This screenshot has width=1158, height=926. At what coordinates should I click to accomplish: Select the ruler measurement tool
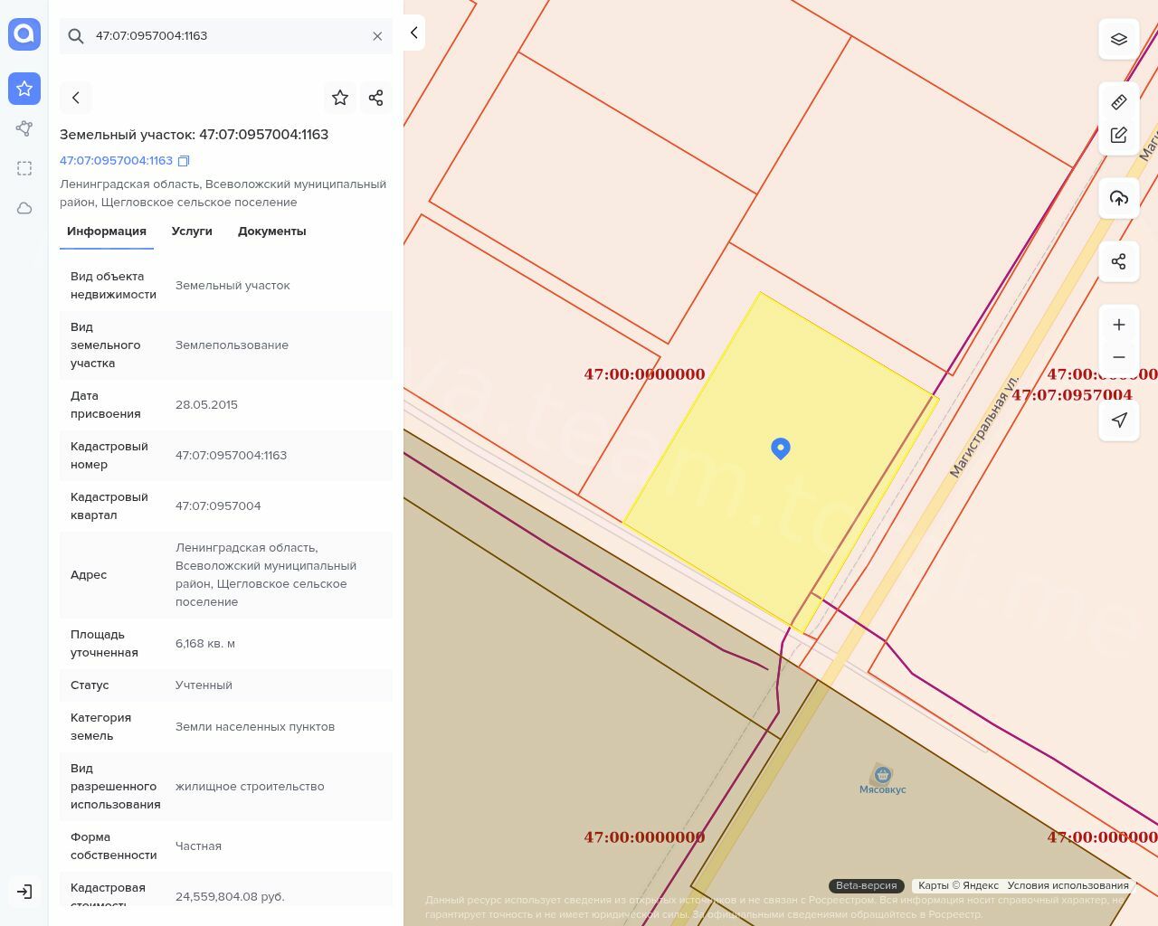point(1119,102)
